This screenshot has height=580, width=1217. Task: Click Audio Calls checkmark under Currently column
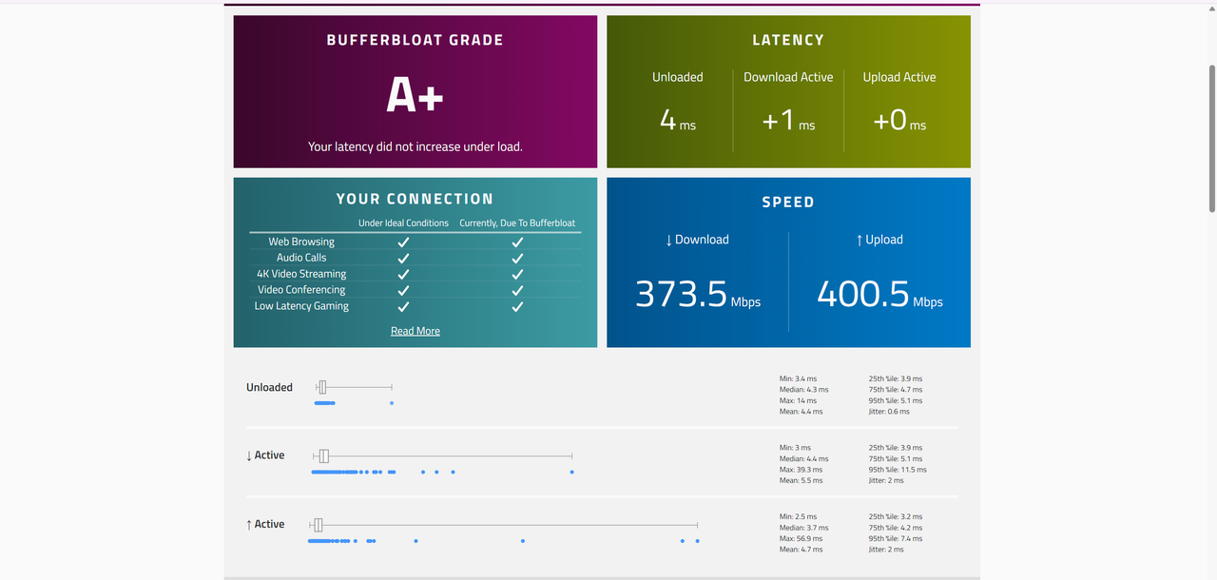(517, 259)
